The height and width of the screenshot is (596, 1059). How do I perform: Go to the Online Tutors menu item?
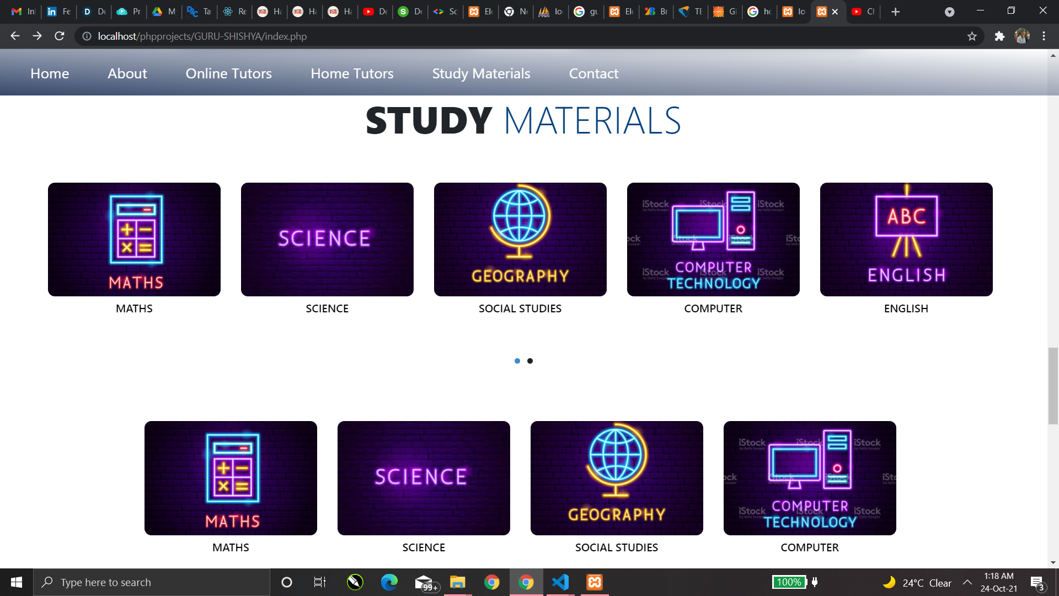click(x=228, y=73)
